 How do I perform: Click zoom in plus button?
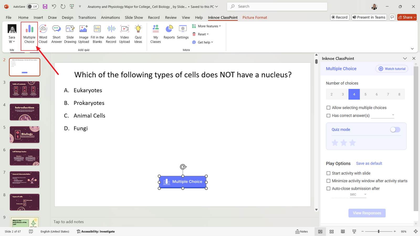[395, 232]
